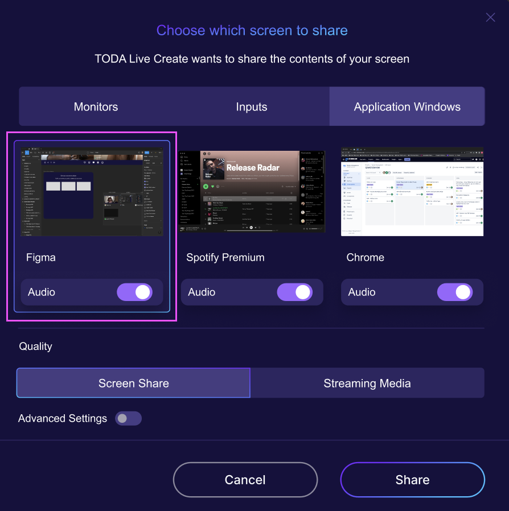Switch to the Monitors tab
The image size is (509, 511).
(96, 106)
